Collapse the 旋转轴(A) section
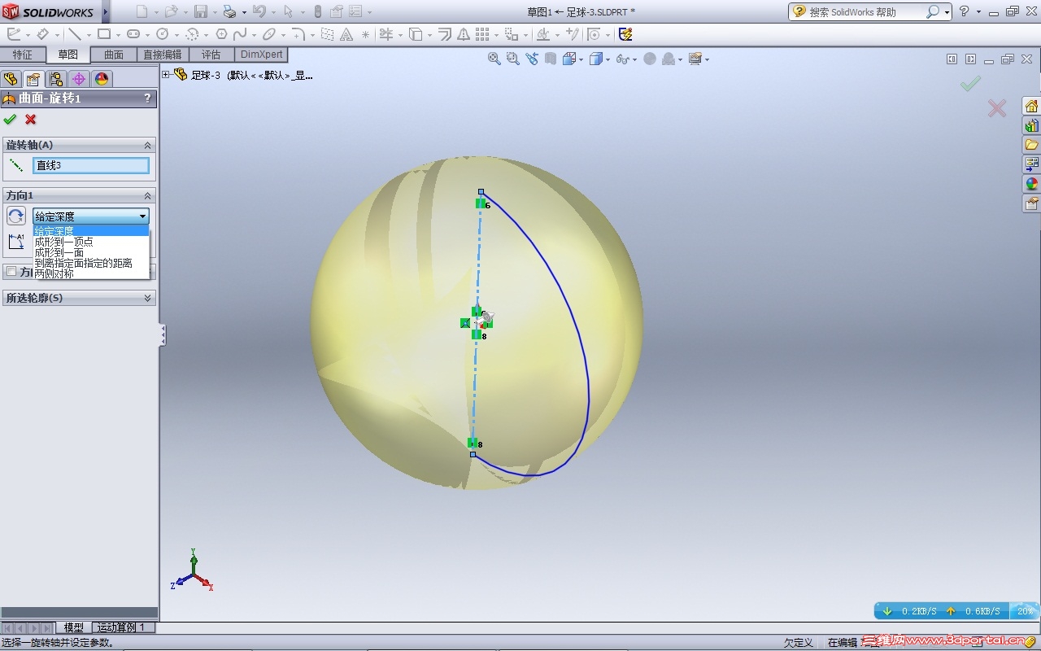1041x651 pixels. [x=147, y=145]
